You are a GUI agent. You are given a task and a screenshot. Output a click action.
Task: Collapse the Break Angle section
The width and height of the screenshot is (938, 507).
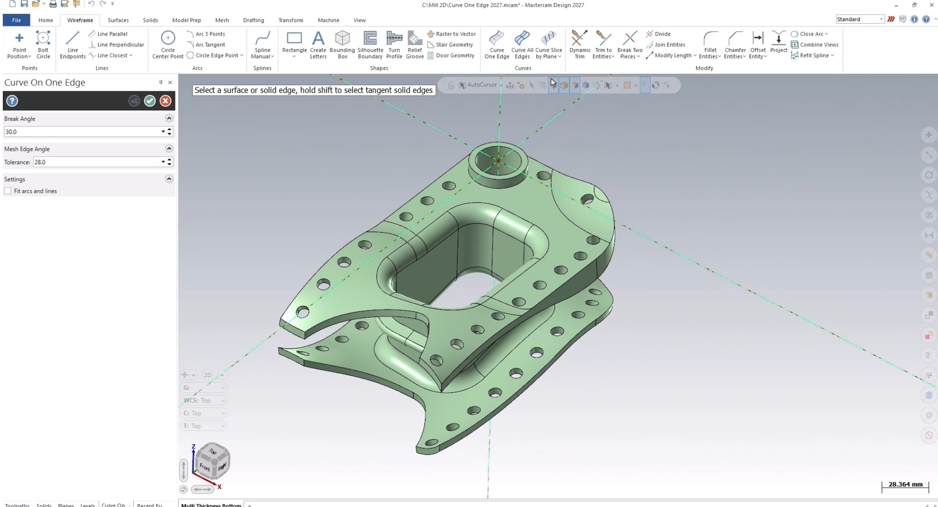tap(169, 118)
